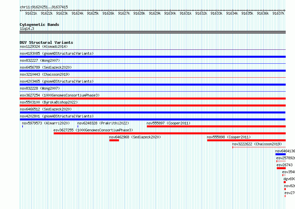Viewport: 295px width, 209px height.
Task: Select the nsv555897 red variant bar
Action: pos(216,126)
